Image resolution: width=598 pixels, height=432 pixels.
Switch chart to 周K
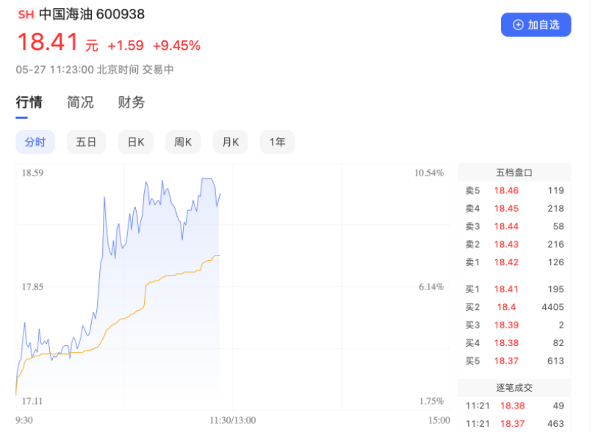(183, 143)
